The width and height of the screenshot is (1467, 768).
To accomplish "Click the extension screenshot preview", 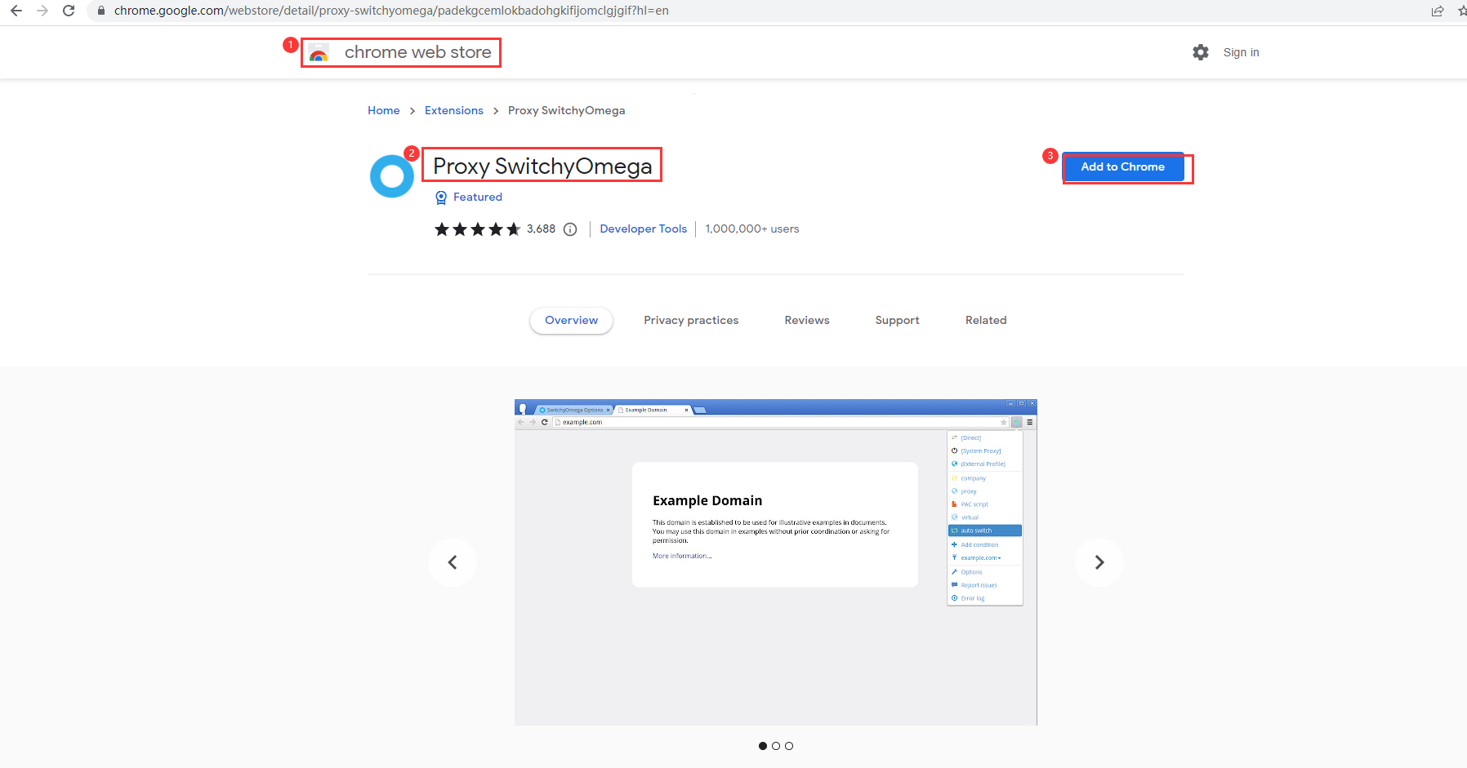I will (x=776, y=562).
